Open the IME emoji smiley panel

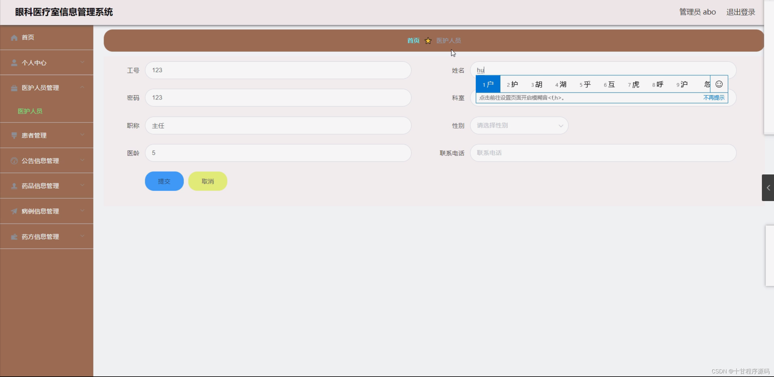coord(719,84)
